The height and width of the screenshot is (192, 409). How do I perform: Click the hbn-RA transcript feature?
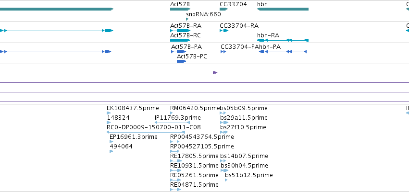[283, 40]
